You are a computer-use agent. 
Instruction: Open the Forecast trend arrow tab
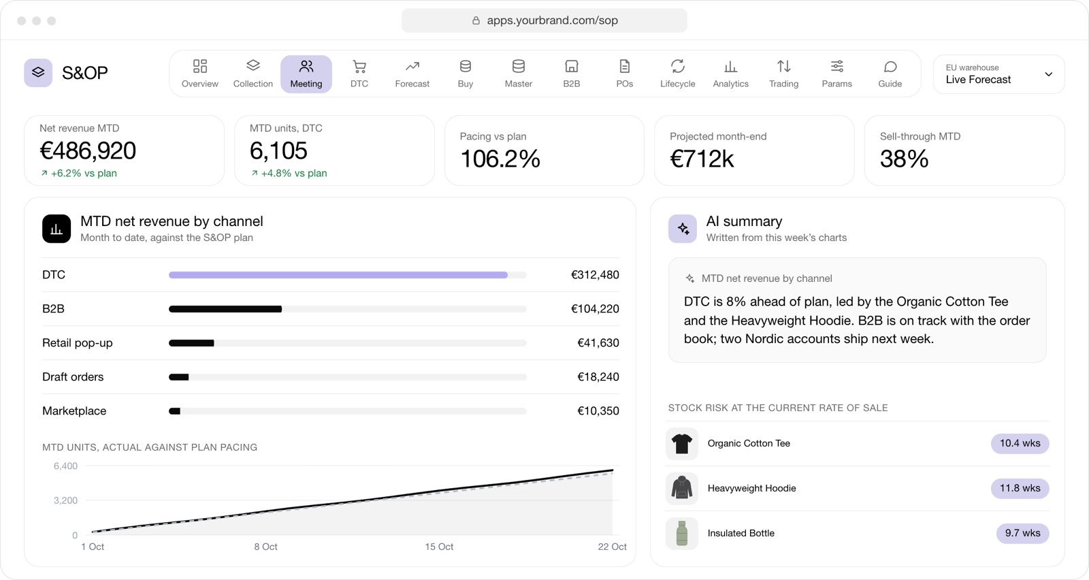pyautogui.click(x=412, y=74)
